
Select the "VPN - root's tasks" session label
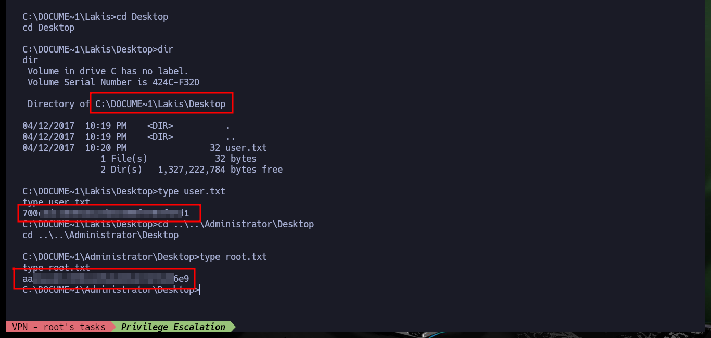click(59, 327)
